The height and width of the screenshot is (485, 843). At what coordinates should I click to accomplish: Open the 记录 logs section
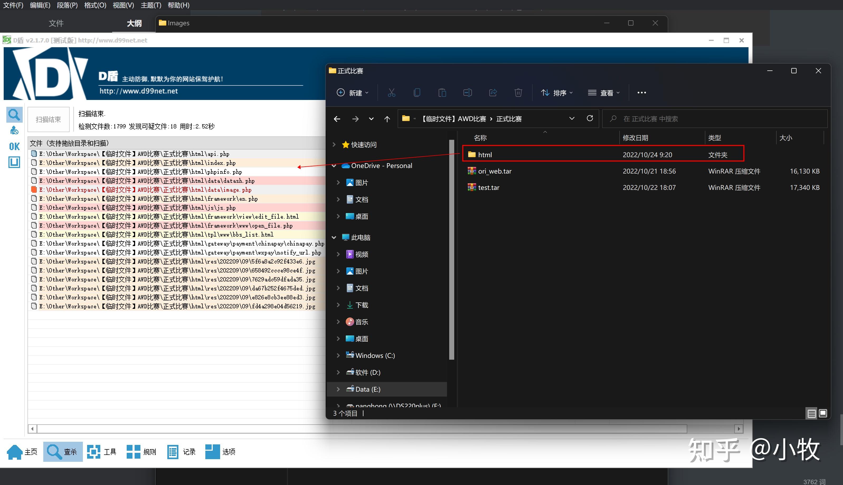tap(181, 452)
